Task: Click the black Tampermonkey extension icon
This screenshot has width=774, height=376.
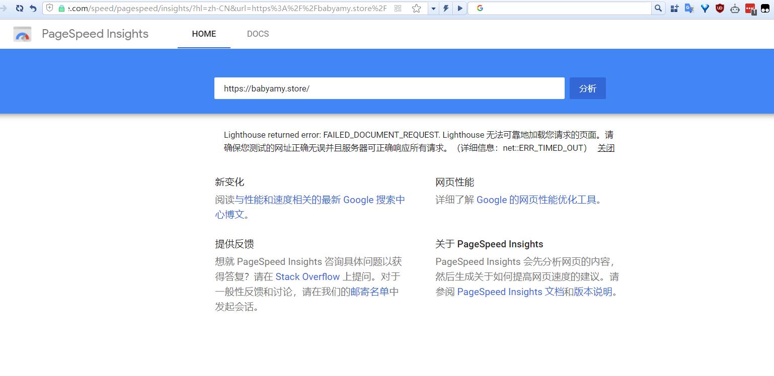Action: (765, 8)
